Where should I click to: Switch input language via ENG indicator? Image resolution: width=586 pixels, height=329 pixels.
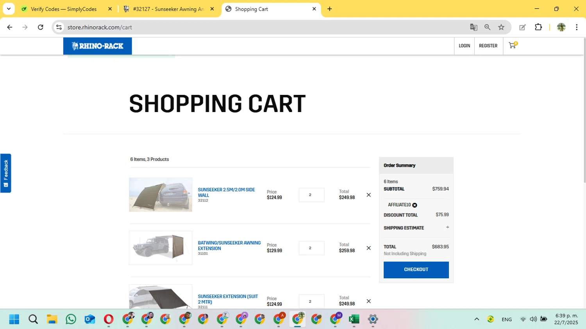(507, 319)
